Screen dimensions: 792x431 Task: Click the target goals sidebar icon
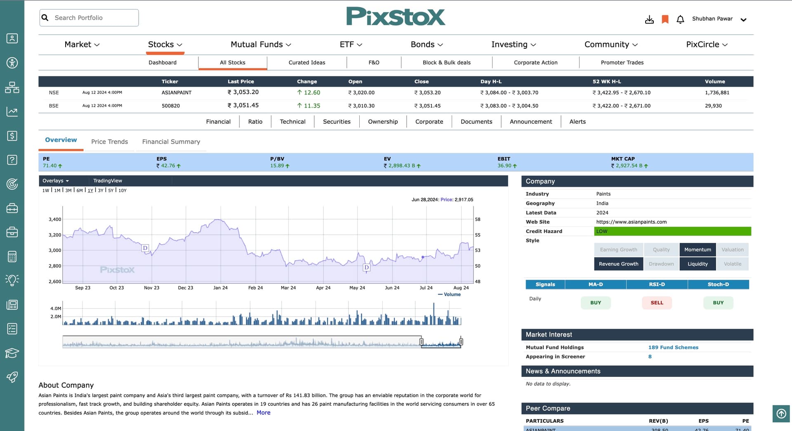pyautogui.click(x=12, y=184)
